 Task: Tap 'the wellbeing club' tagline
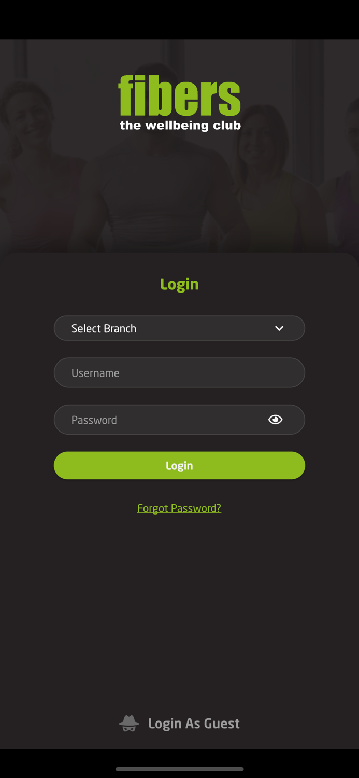coord(180,126)
